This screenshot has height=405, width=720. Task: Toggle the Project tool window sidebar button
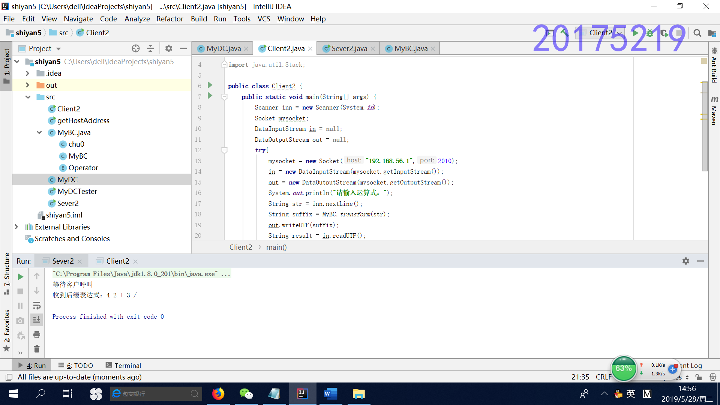pos(6,66)
